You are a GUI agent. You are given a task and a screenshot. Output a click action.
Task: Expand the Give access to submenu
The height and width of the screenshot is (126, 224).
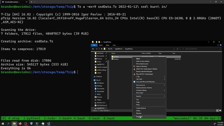point(164,85)
